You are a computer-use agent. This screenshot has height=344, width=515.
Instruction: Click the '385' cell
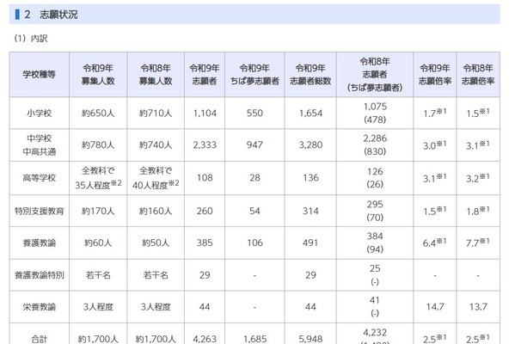(x=205, y=243)
